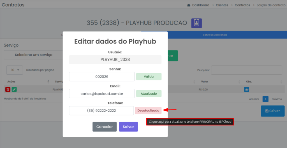Click the blue Salvar button on the contract page
Image resolution: width=287 pixels, height=148 pixels.
point(272,111)
